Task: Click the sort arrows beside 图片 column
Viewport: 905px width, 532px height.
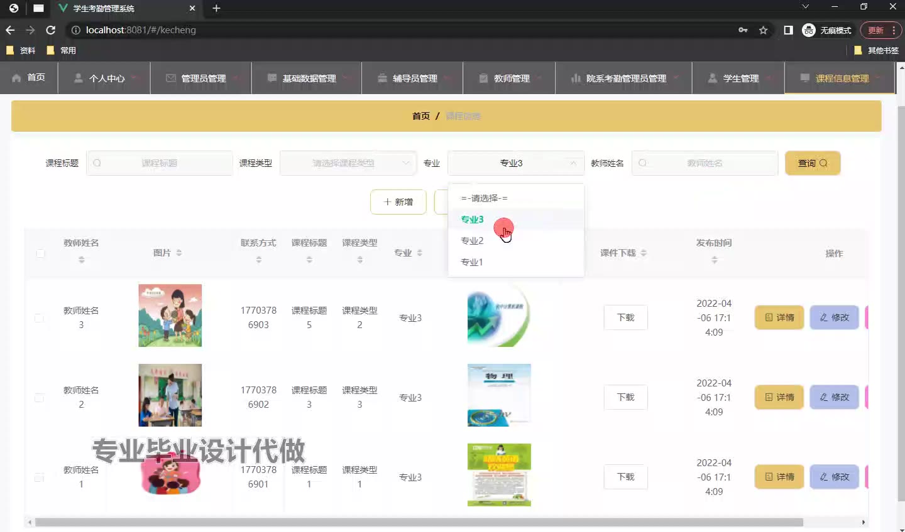Action: click(x=179, y=253)
